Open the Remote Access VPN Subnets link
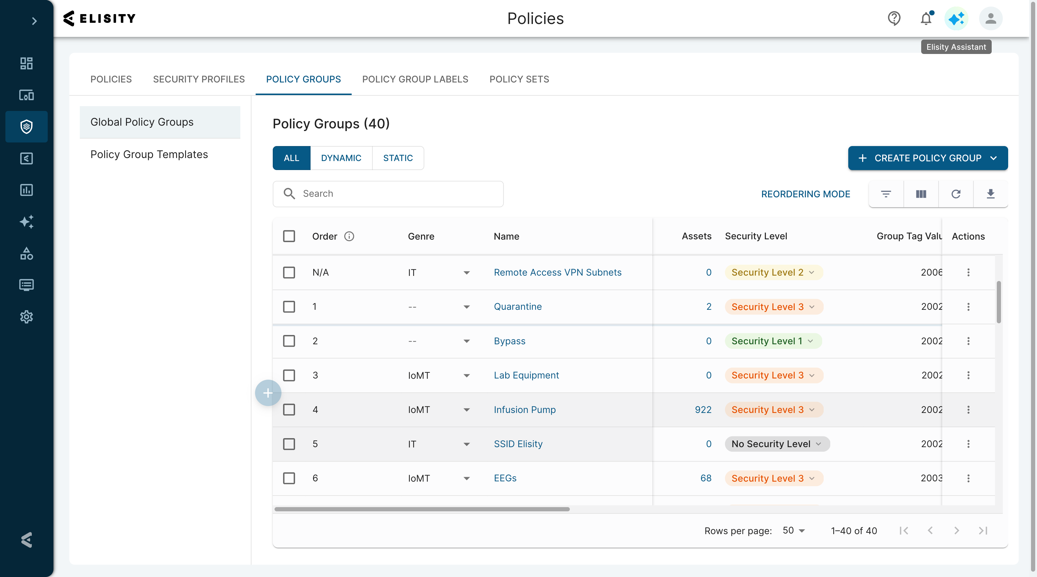 pos(558,272)
